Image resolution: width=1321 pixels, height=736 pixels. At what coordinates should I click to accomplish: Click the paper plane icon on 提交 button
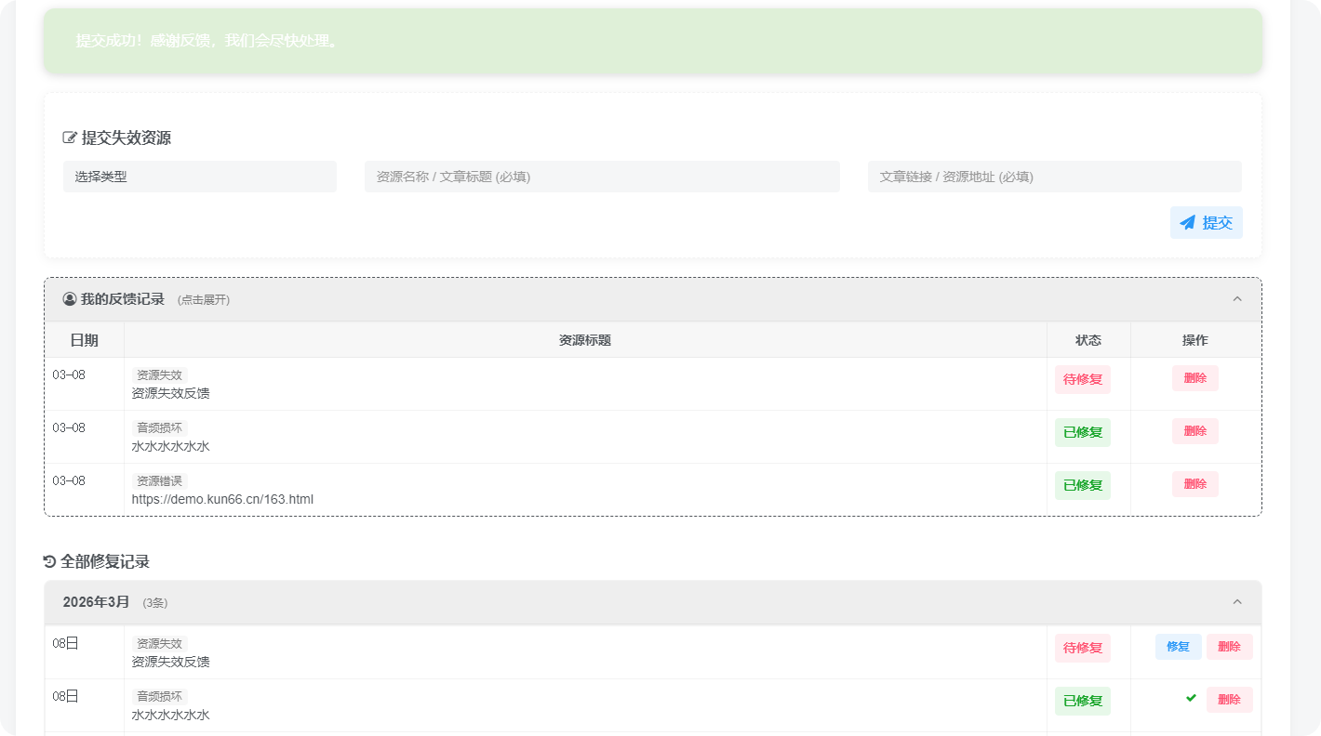pyautogui.click(x=1187, y=223)
